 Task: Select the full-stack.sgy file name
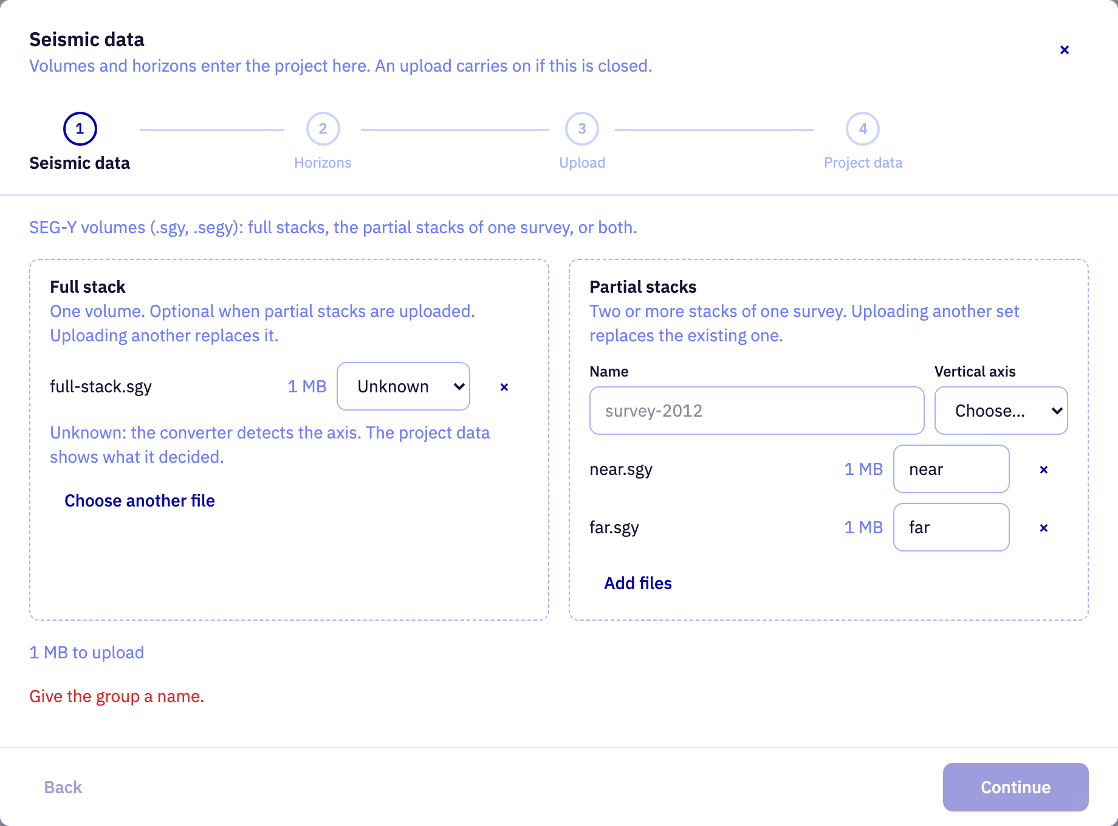pos(101,387)
